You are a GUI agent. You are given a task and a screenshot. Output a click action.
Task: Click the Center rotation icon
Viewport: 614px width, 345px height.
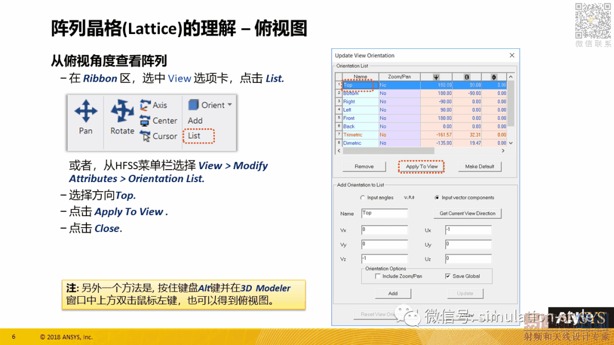click(145, 121)
